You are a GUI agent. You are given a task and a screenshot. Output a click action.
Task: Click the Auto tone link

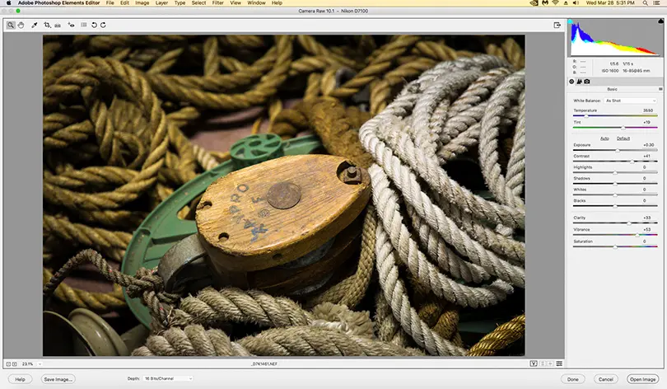(604, 138)
